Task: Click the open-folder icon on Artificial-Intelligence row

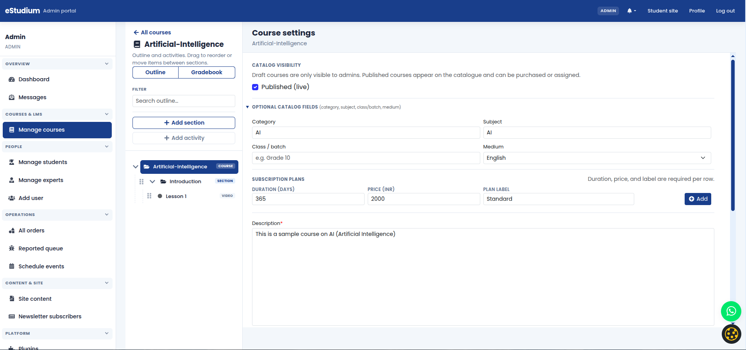Action: (147, 167)
